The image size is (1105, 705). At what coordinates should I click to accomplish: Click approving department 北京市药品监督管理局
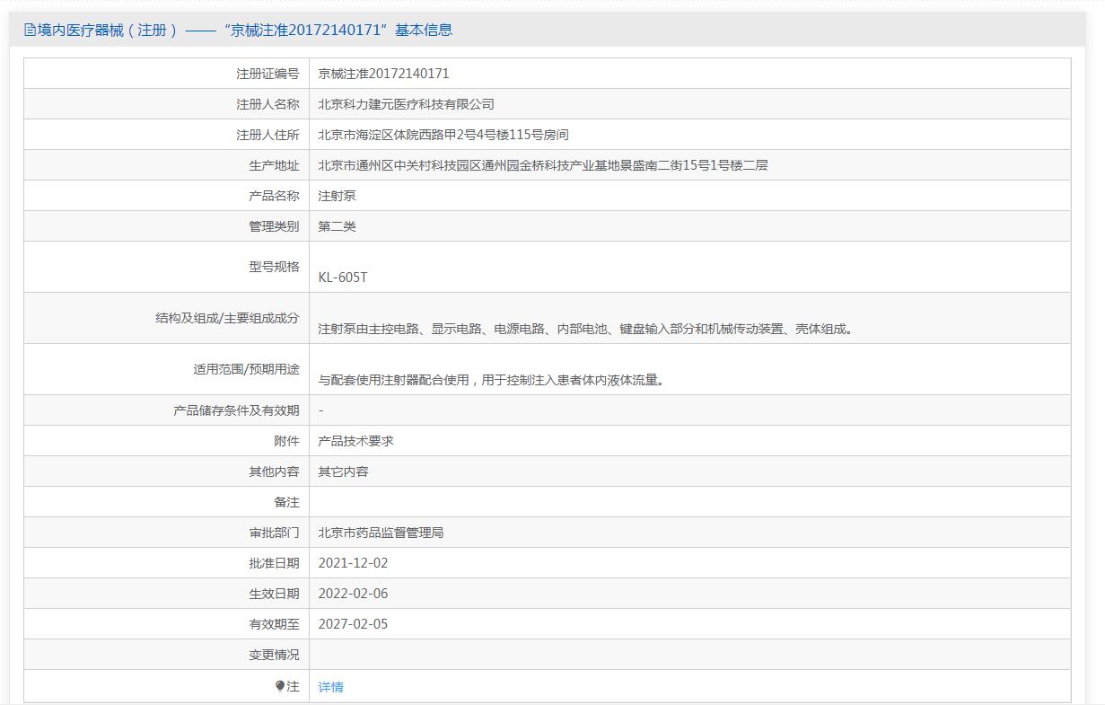pyautogui.click(x=381, y=533)
